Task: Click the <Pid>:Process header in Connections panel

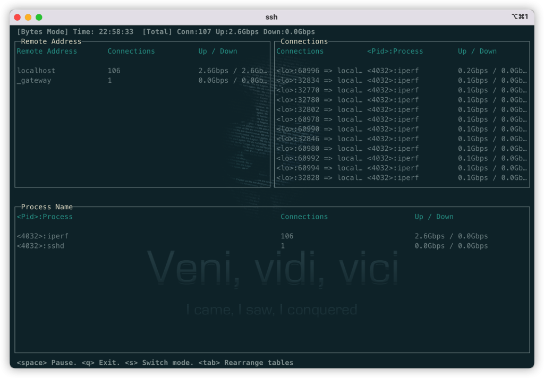Action: [394, 51]
